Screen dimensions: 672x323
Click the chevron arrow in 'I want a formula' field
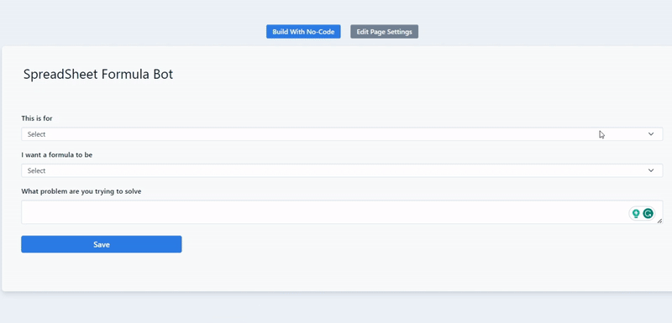click(x=651, y=170)
